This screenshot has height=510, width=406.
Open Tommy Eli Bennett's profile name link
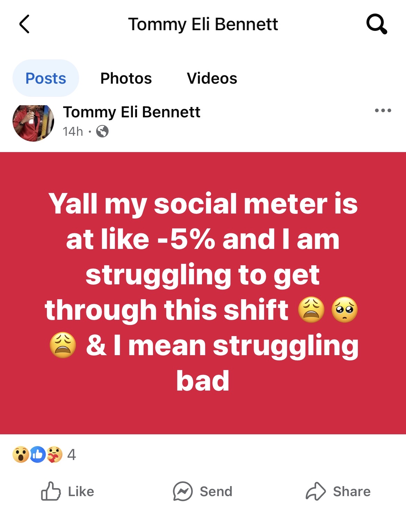(x=132, y=112)
